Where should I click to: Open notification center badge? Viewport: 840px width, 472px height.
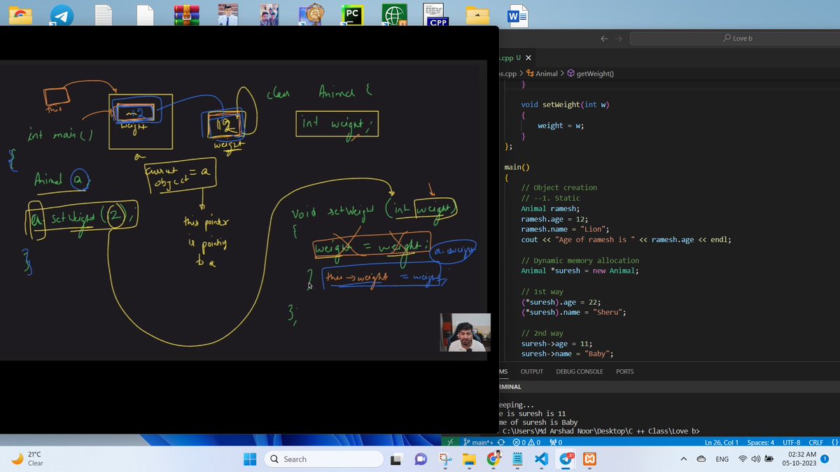point(825,459)
